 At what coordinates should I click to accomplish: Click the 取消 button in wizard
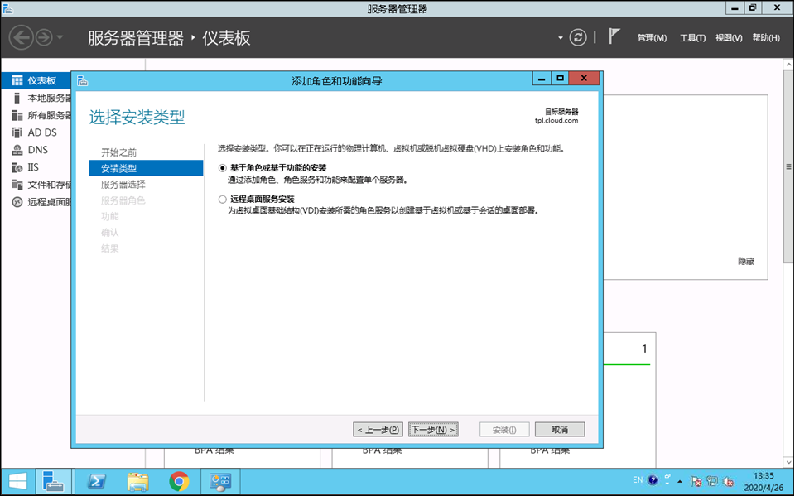pyautogui.click(x=559, y=430)
